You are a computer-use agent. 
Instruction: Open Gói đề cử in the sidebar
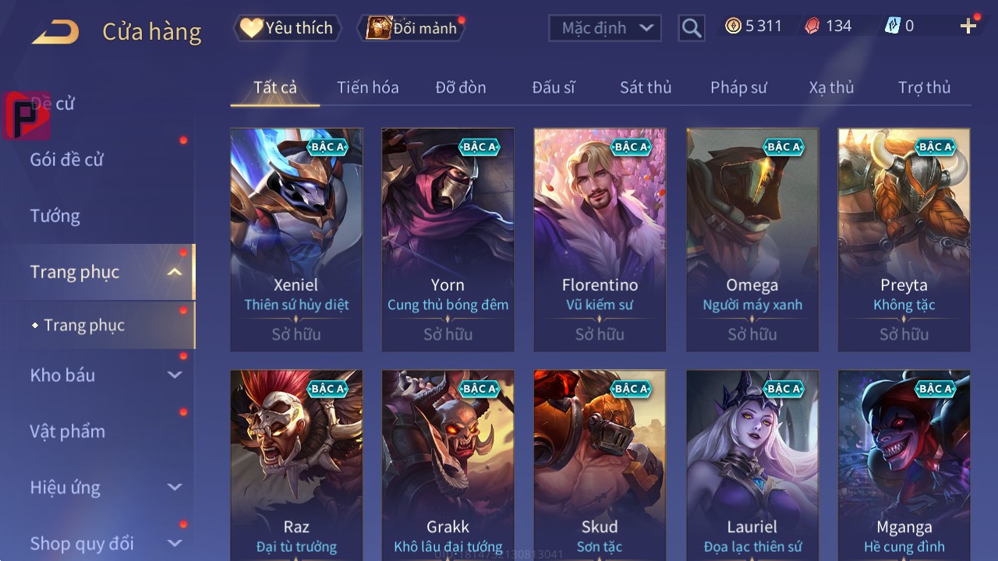point(67,160)
